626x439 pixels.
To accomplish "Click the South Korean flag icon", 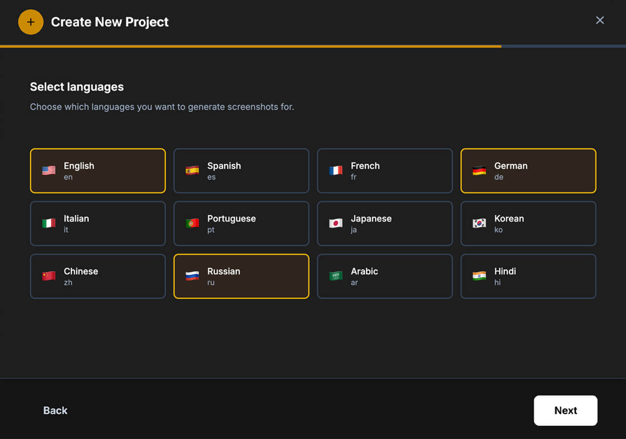I will click(479, 223).
